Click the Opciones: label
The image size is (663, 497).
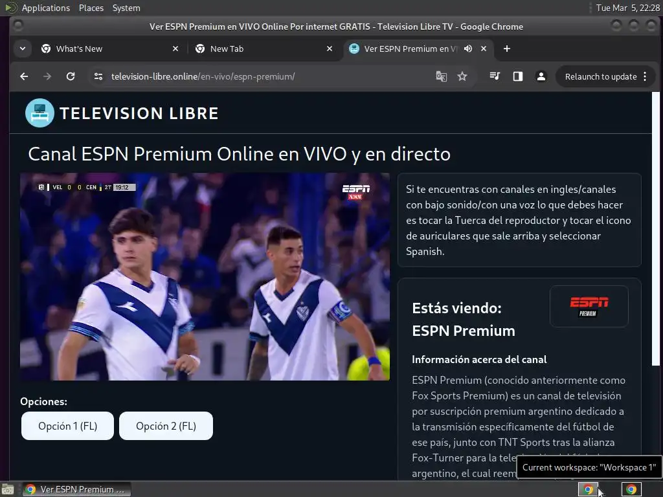coord(43,401)
